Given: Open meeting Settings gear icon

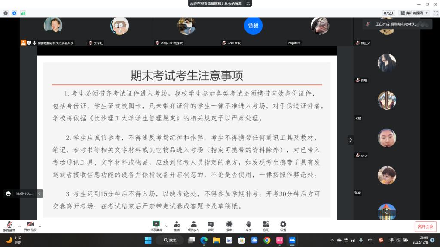Looking at the screenshot, I should 283,225.
